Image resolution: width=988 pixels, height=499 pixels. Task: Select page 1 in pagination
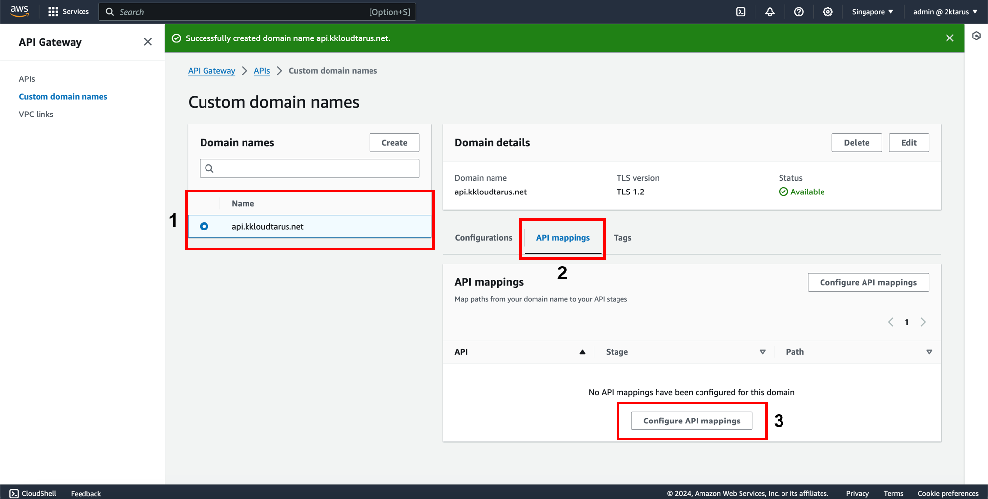pyautogui.click(x=906, y=322)
